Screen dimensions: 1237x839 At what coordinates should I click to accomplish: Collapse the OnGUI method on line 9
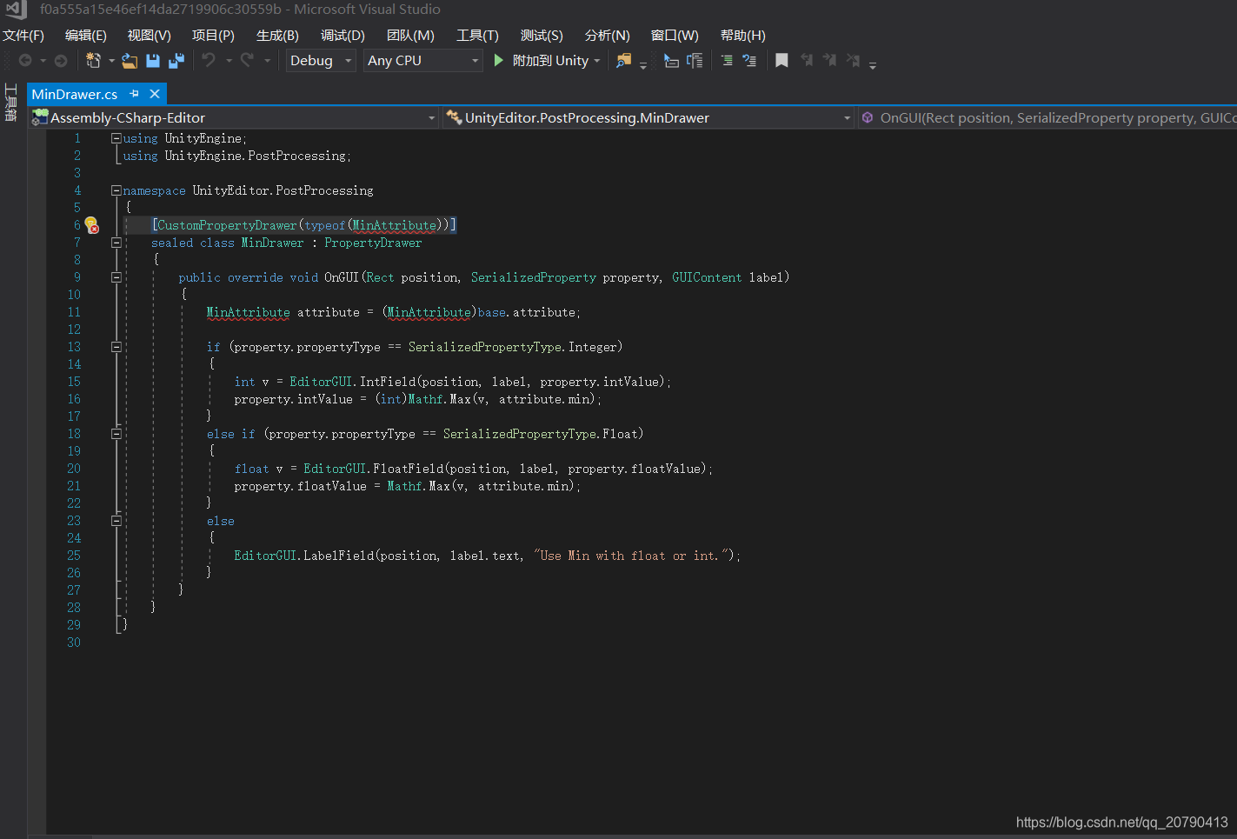[x=116, y=277]
